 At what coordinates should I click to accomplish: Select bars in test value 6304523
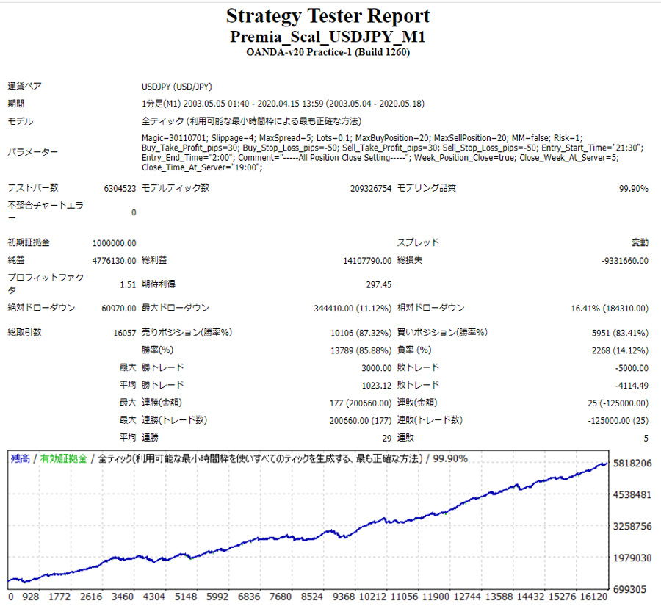120,189
